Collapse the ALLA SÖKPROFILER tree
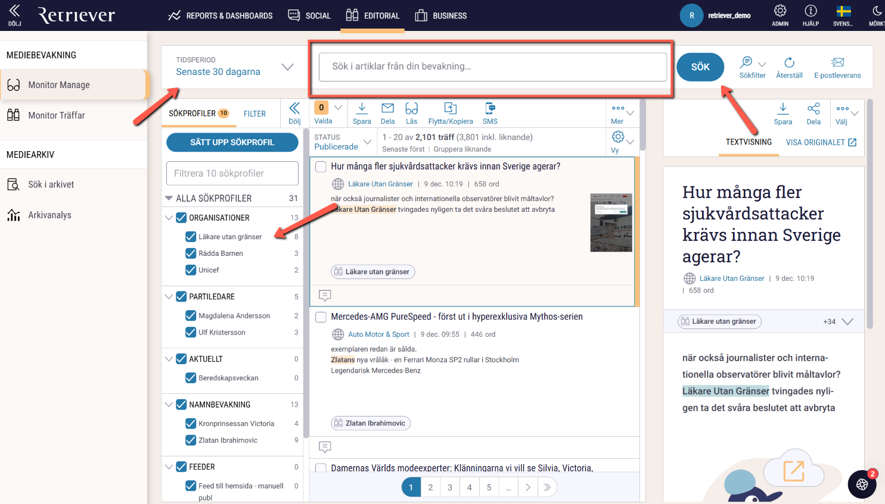Viewport: 885px width, 504px height. click(x=169, y=198)
